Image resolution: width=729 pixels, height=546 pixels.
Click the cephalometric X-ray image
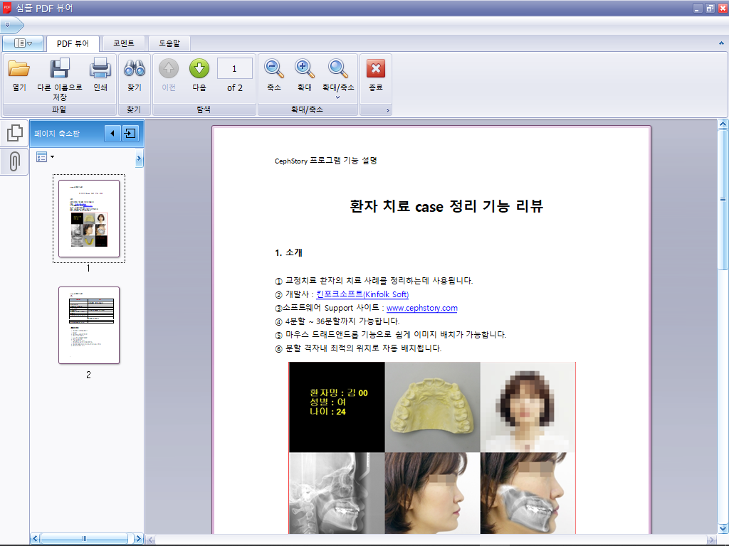point(337,493)
